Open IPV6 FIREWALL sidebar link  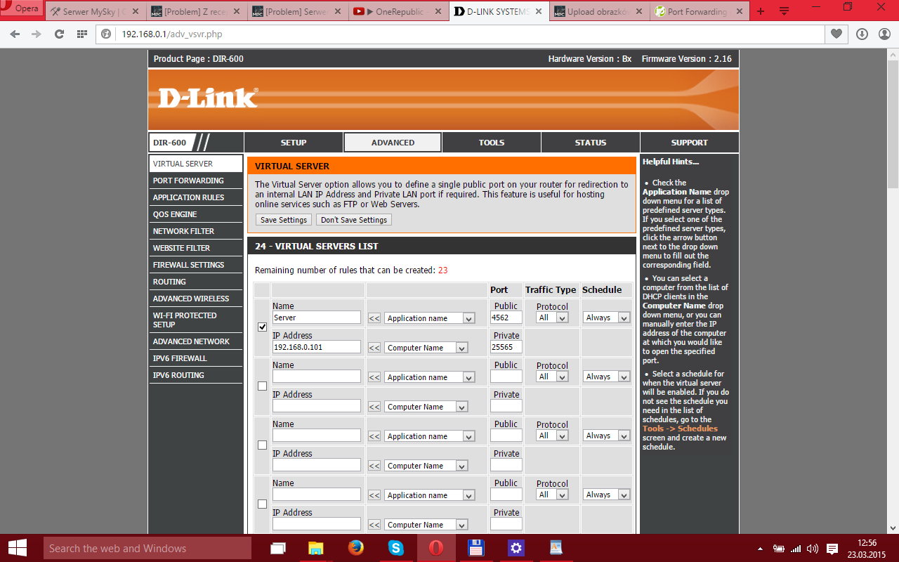[195, 358]
